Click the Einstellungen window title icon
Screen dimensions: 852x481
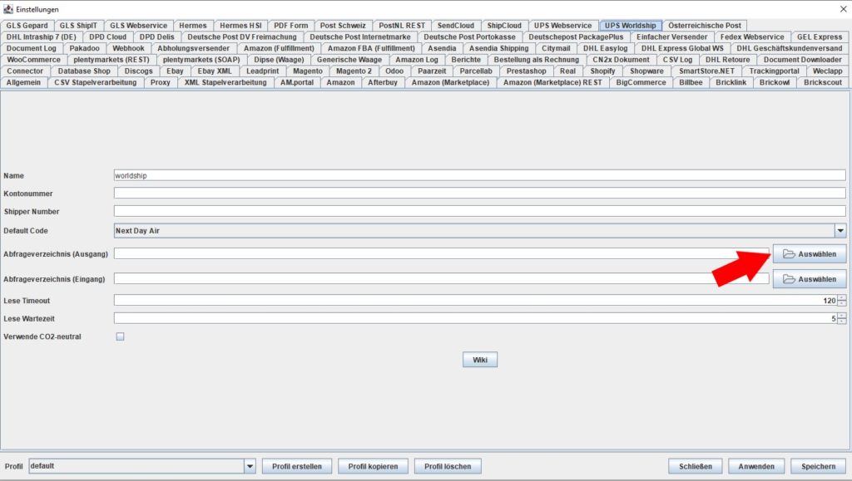pos(8,9)
